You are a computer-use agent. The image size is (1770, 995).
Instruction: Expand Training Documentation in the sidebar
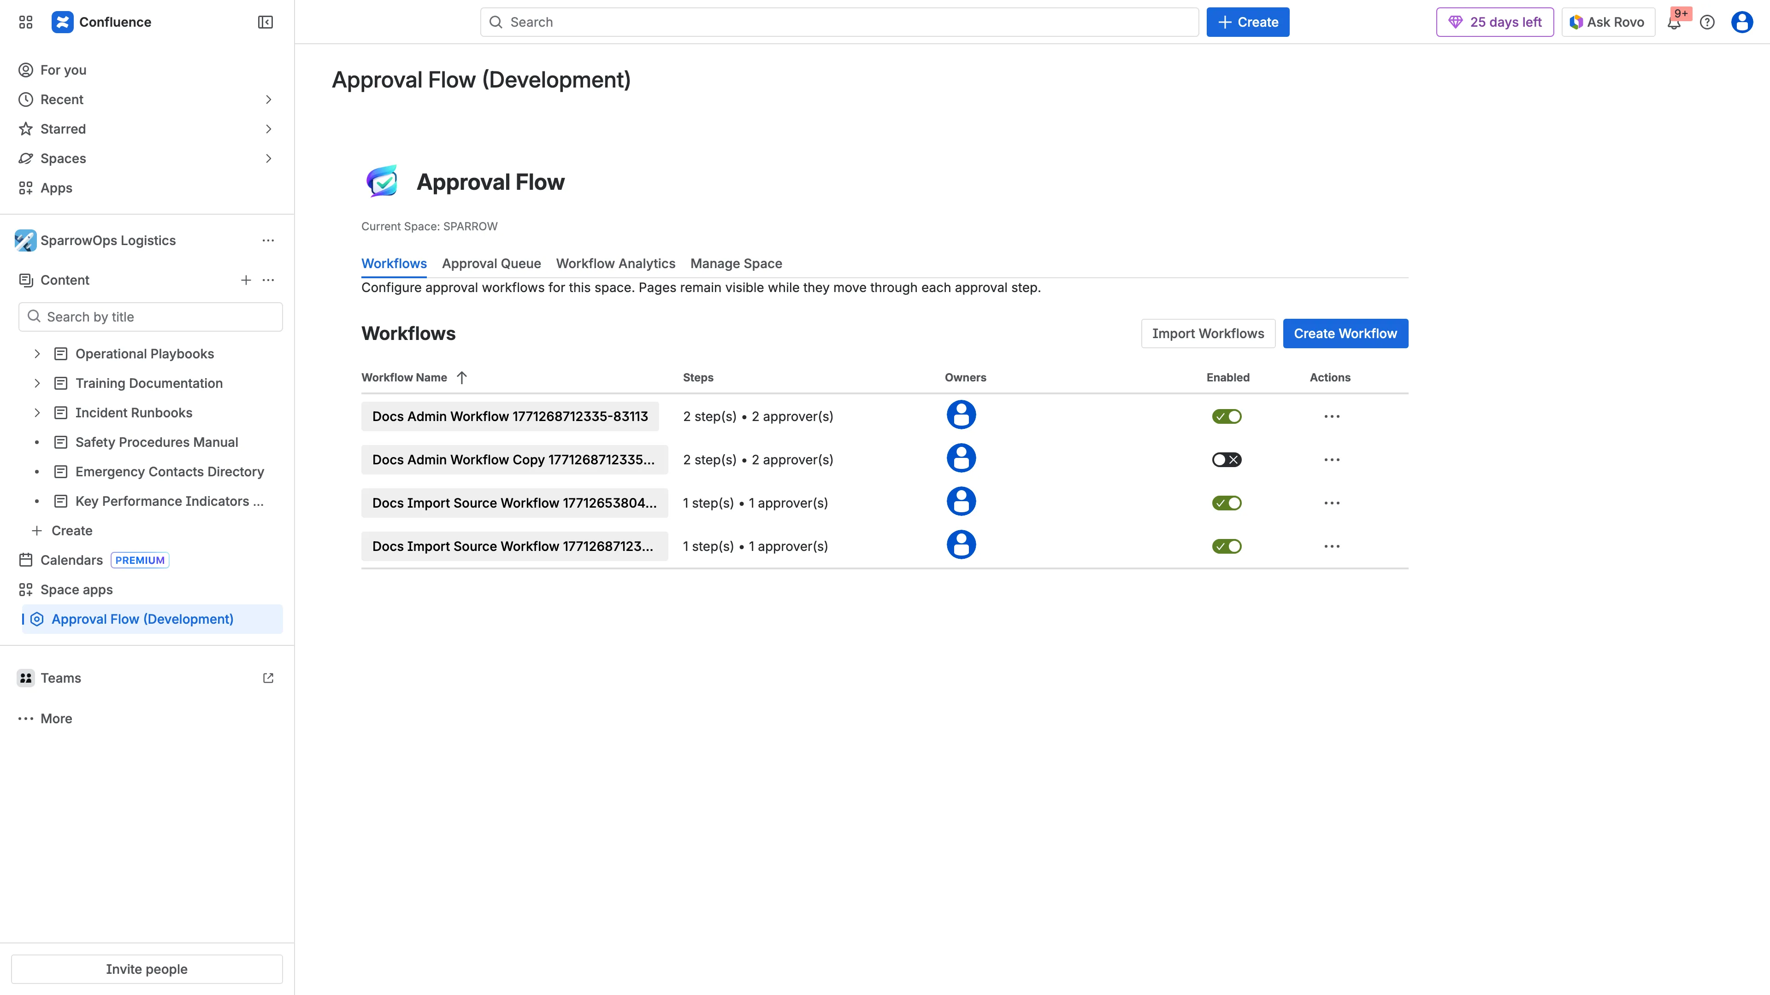click(x=37, y=383)
